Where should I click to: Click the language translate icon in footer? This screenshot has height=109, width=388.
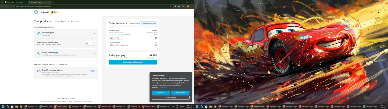click(x=59, y=98)
